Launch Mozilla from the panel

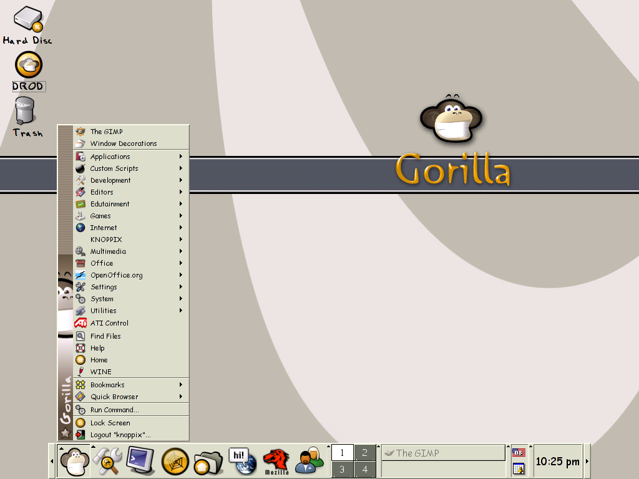[276, 461]
